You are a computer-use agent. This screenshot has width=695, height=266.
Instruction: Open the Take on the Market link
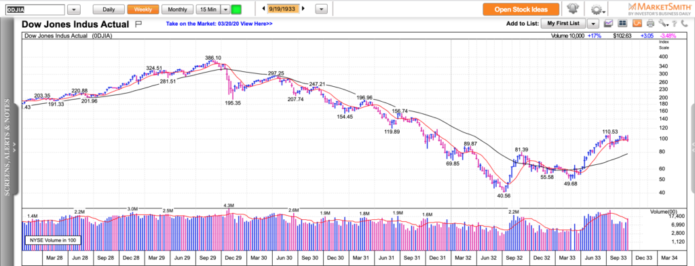coord(219,24)
